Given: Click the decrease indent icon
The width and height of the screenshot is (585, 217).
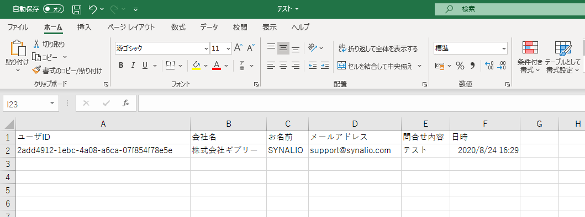Looking at the screenshot, I should point(313,66).
